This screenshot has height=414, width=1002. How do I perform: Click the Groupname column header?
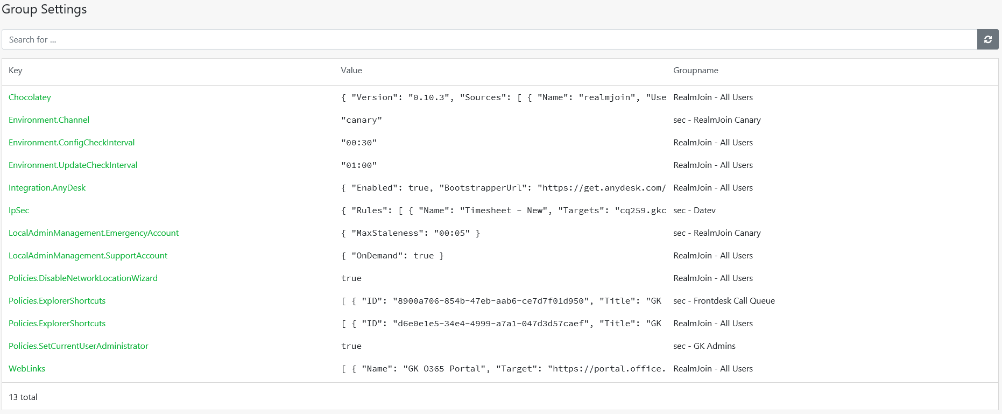(x=696, y=71)
